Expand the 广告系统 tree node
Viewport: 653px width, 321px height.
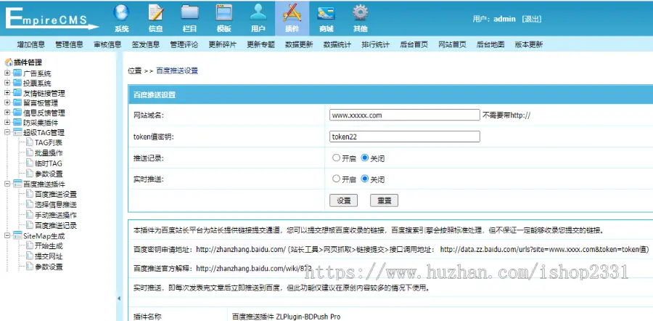[7, 73]
